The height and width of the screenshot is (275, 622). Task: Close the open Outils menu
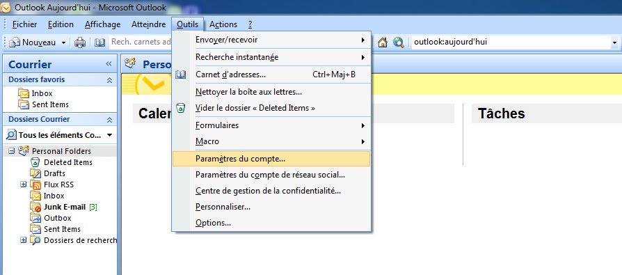188,24
